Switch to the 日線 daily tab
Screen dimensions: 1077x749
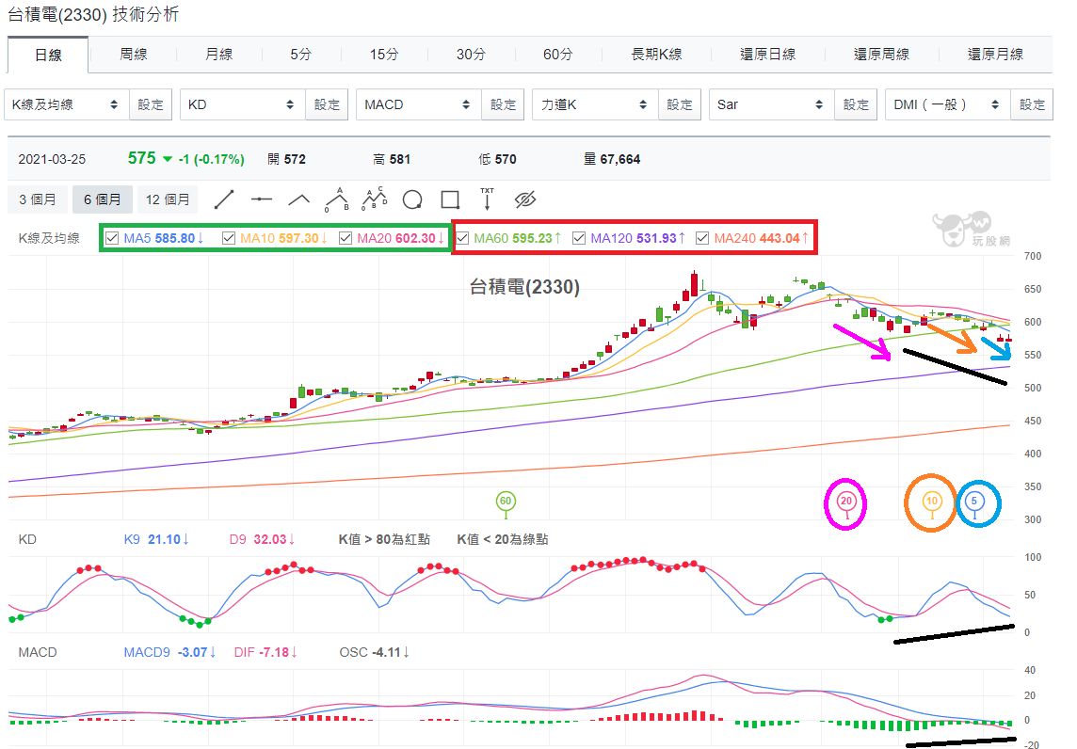(x=48, y=55)
